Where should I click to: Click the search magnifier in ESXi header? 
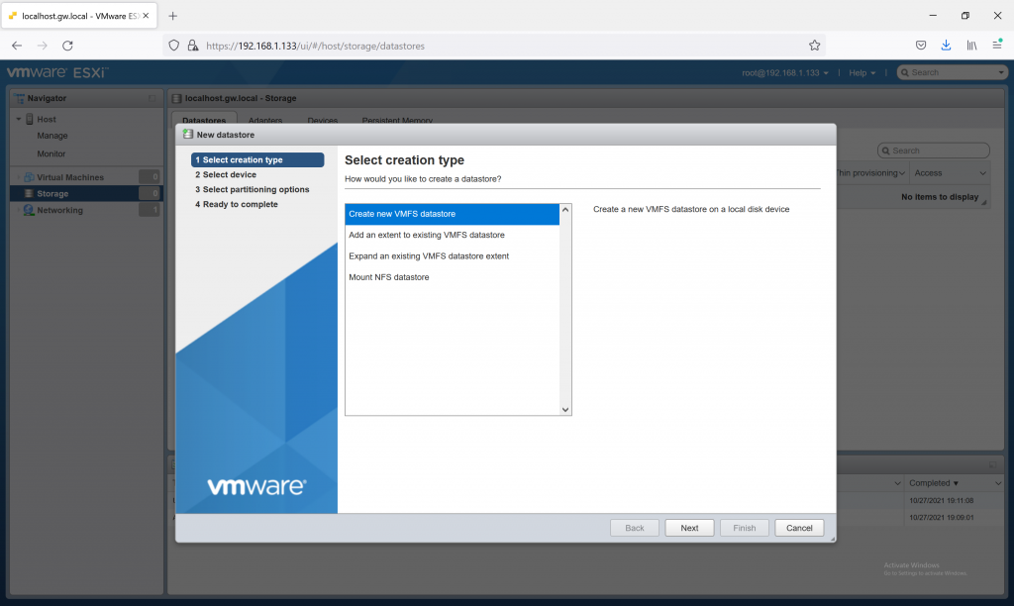[905, 72]
